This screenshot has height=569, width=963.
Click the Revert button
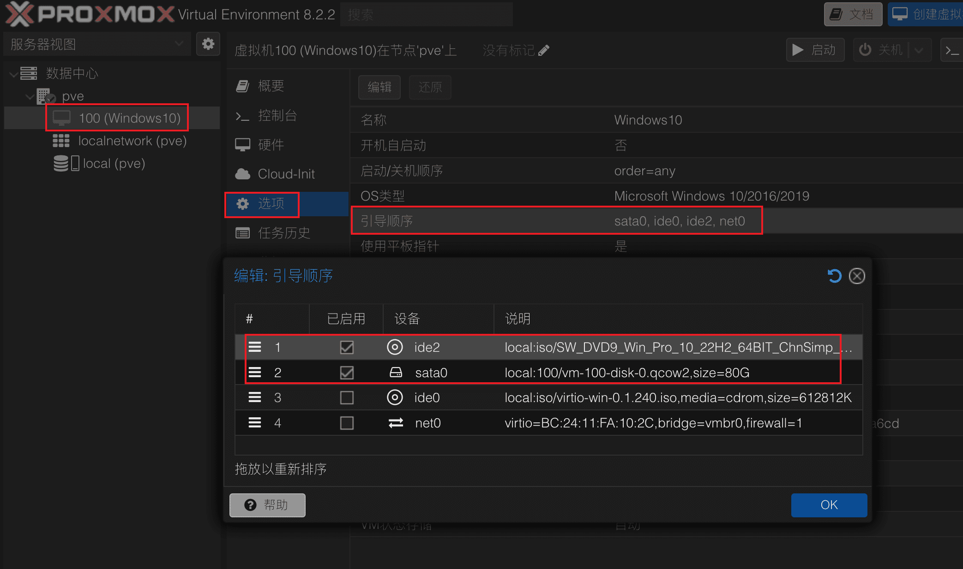(x=430, y=87)
